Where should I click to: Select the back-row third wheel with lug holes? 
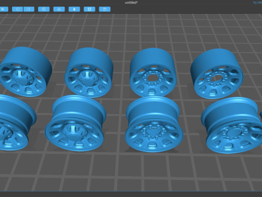click(x=153, y=72)
